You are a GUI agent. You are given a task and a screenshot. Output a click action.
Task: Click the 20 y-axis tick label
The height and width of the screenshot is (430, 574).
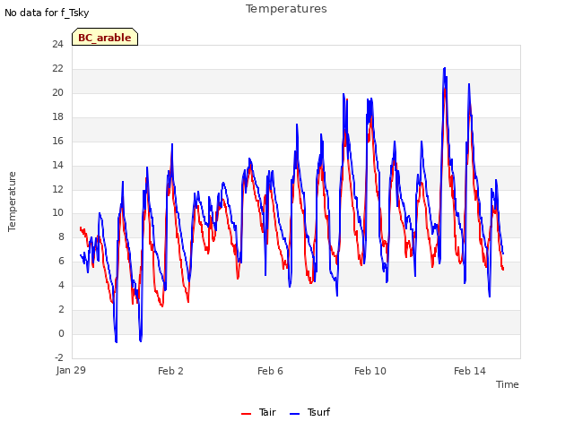(57, 92)
